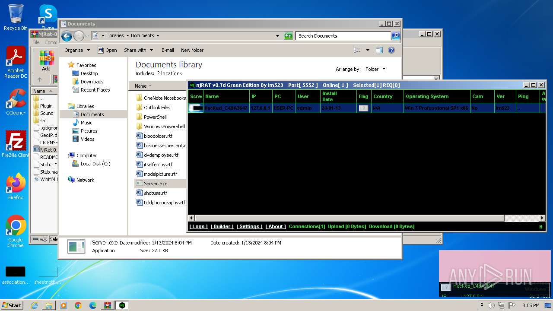Click the Microsoft Edge taskbar icon
The width and height of the screenshot is (553, 311).
point(93,305)
